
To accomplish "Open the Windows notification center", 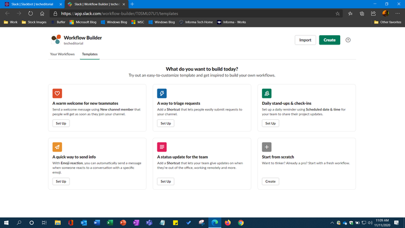I will tap(396, 223).
